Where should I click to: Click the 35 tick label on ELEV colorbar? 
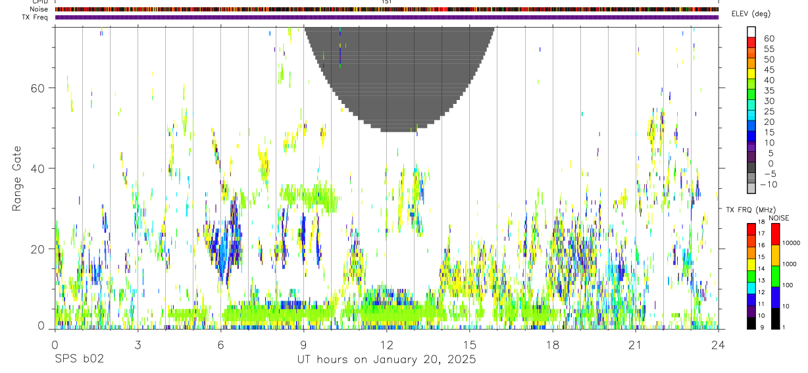pos(768,91)
